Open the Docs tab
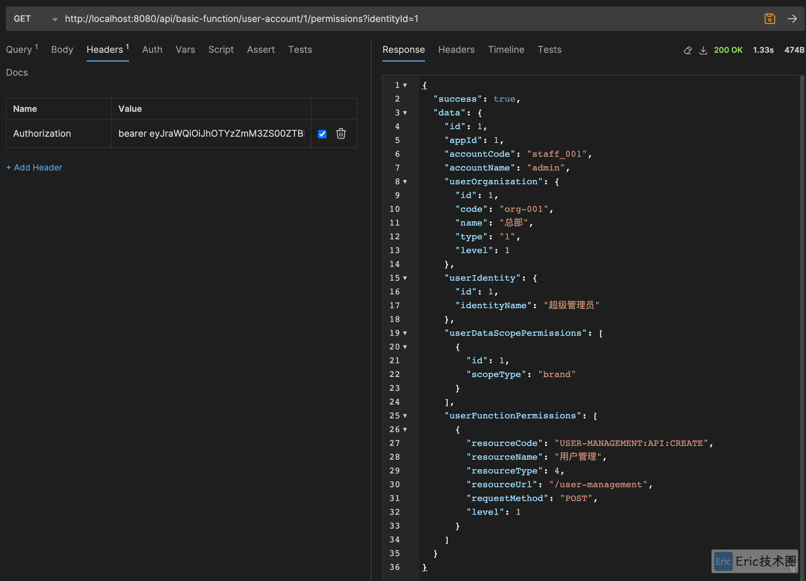 pyautogui.click(x=17, y=72)
